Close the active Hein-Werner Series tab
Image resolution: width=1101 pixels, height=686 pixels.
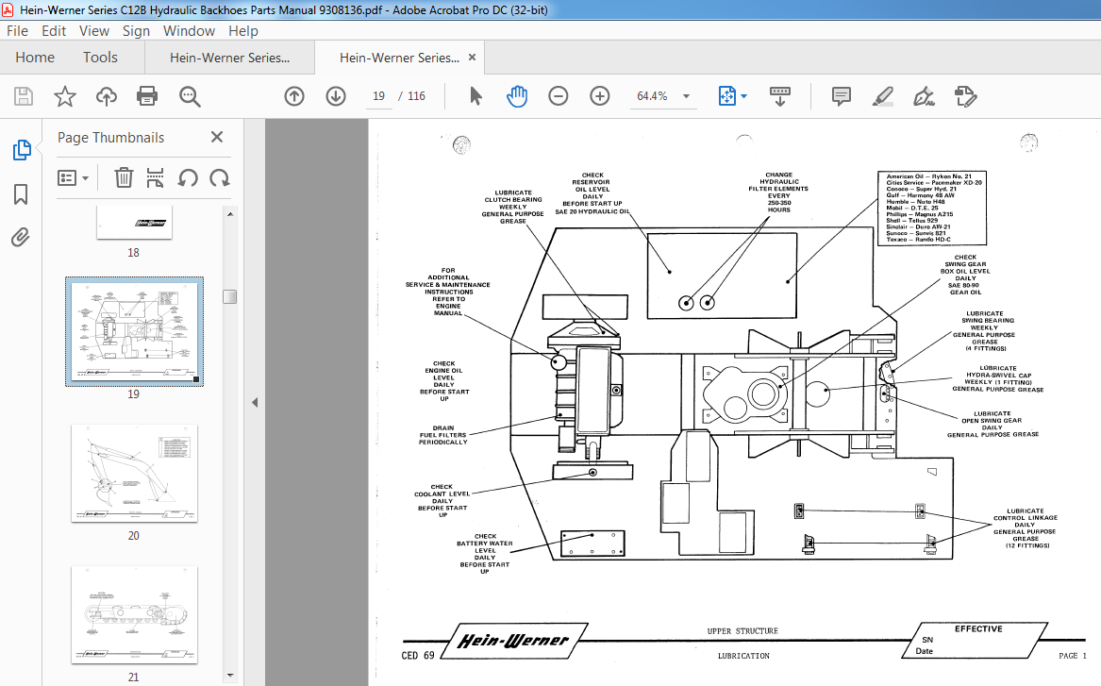(x=472, y=58)
